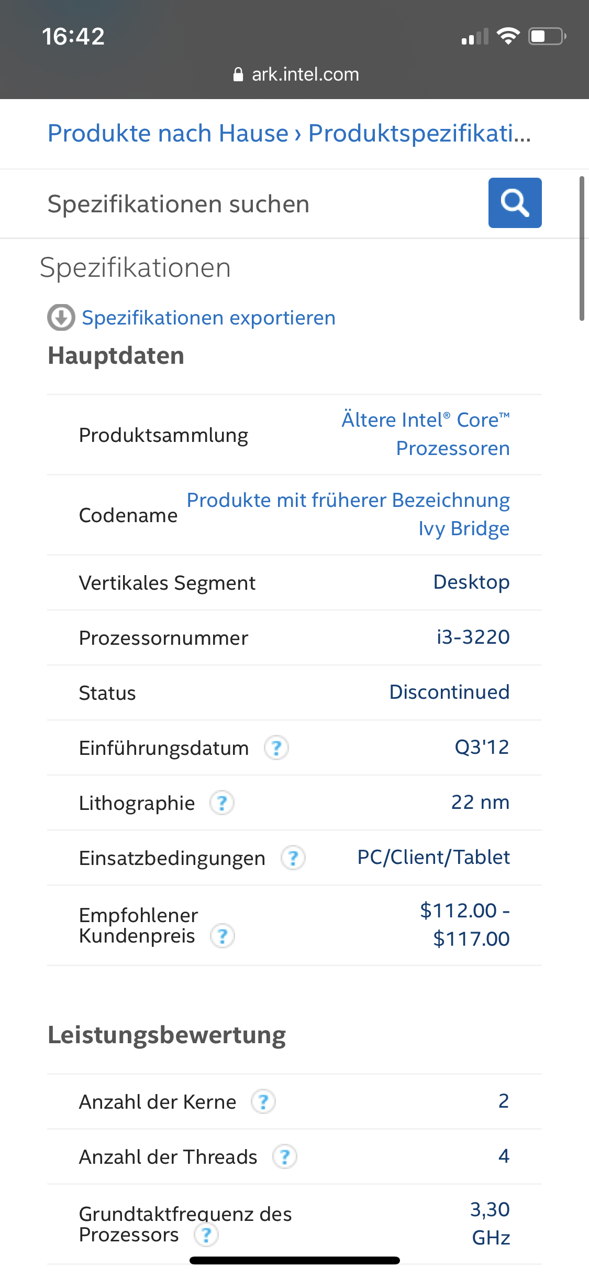The height and width of the screenshot is (1277, 589).
Task: Open Ältere Intel Core Prozessoren link
Action: tap(426, 434)
